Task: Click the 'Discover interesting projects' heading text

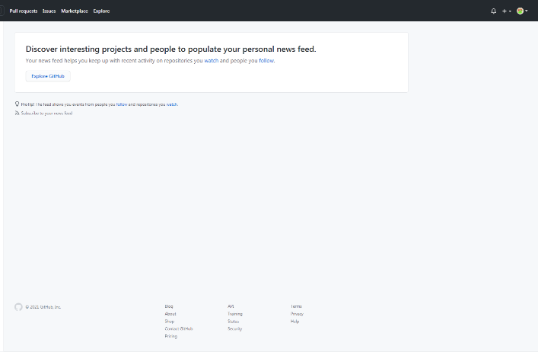Action: coord(171,49)
